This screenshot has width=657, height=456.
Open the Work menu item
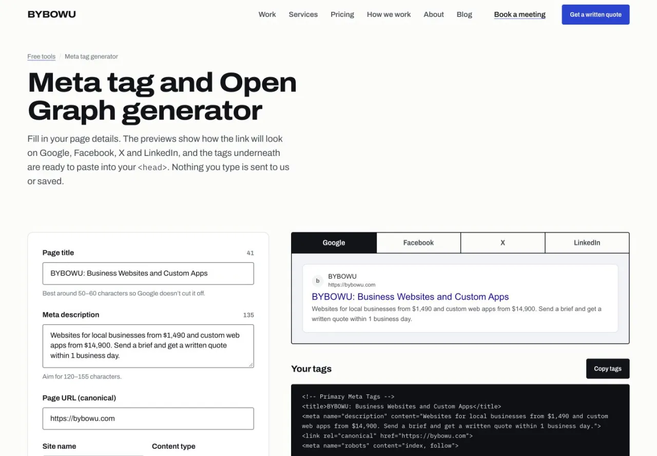point(267,14)
